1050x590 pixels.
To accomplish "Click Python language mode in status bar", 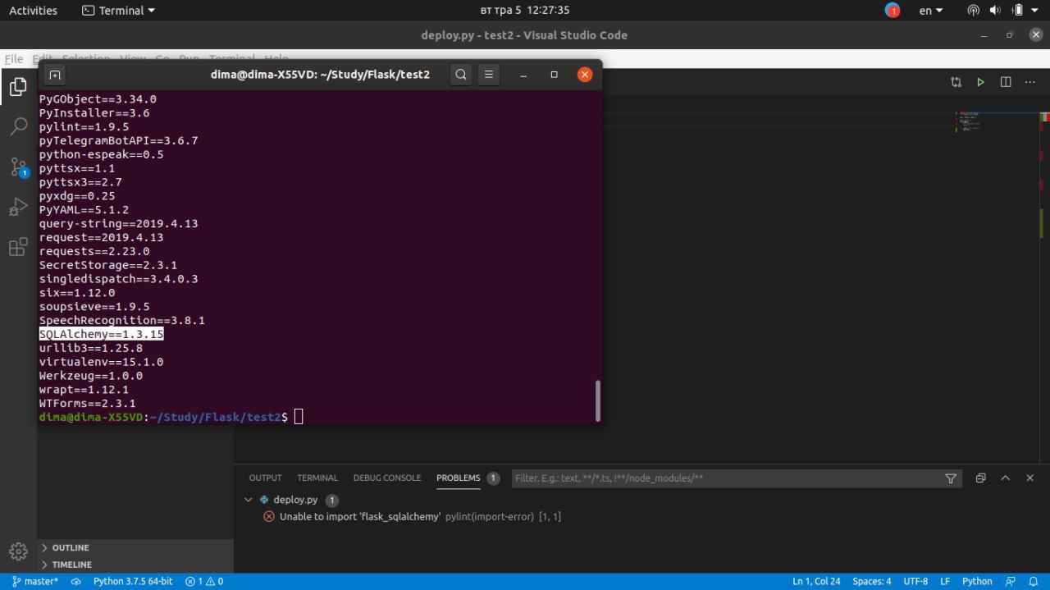I will (977, 581).
